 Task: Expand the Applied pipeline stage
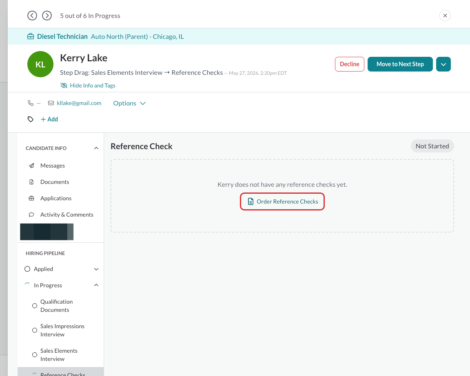(96, 269)
